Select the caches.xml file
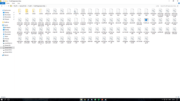This screenshot has height=101, width=180. 69,11
